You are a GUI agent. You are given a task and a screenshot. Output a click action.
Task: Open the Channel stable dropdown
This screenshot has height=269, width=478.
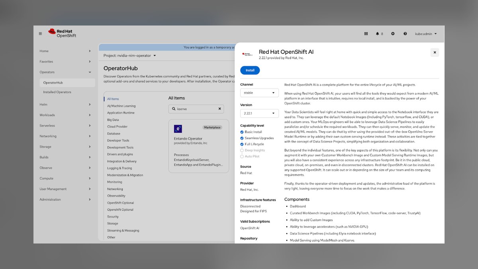click(x=259, y=93)
